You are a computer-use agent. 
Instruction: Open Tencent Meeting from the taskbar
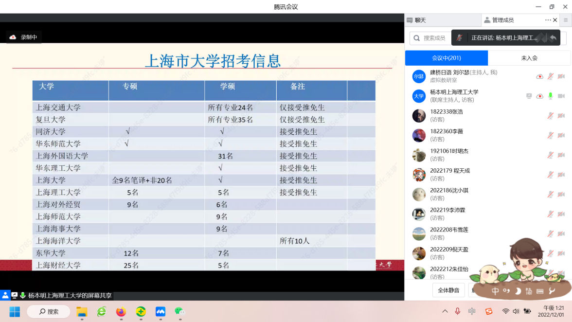tap(161, 311)
